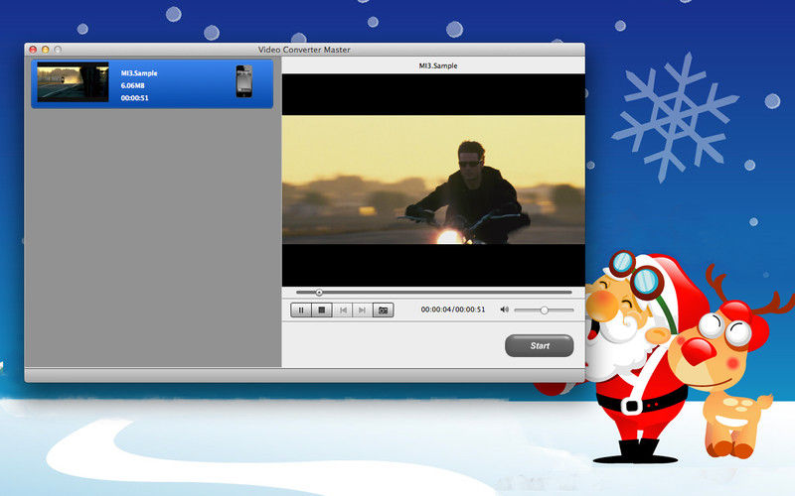Click the 00:00:51 duration in file list
795x496 pixels.
point(135,98)
